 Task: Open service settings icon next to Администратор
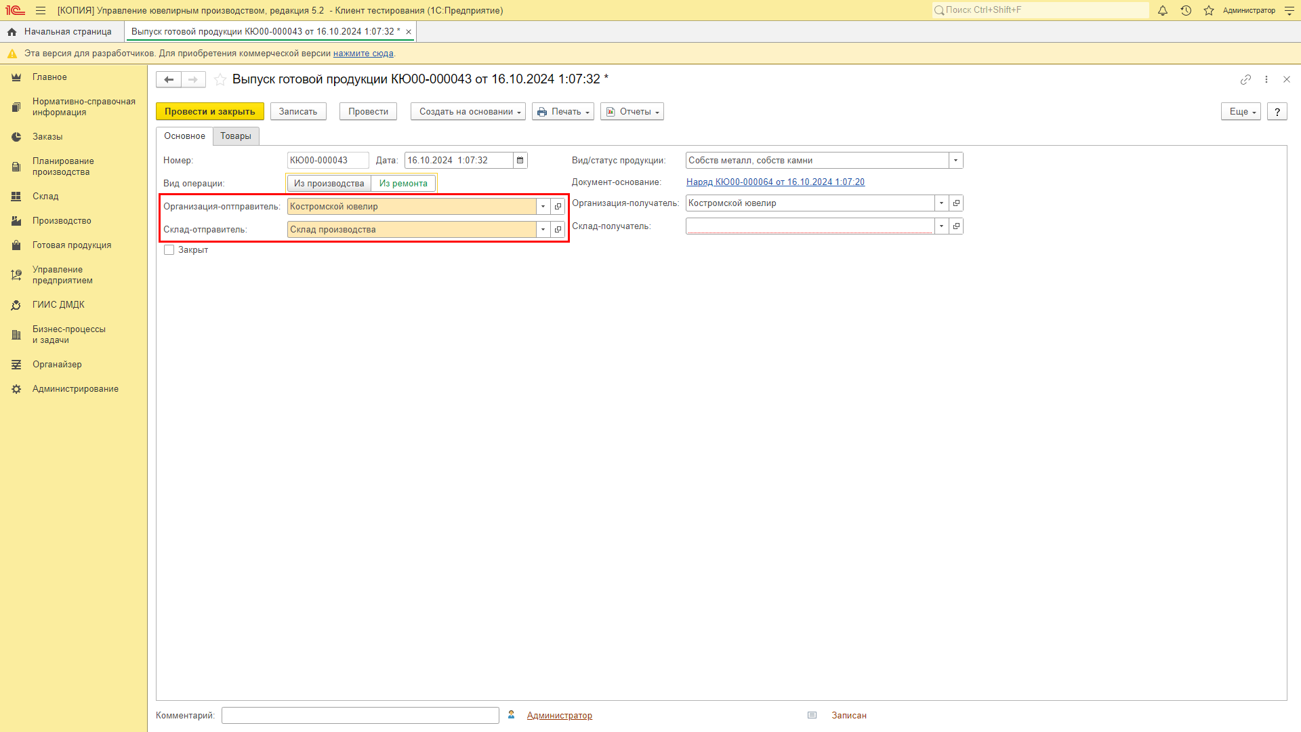(1289, 10)
